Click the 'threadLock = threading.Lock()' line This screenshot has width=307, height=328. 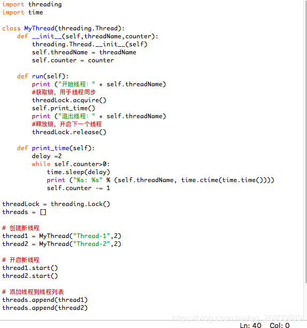point(56,204)
